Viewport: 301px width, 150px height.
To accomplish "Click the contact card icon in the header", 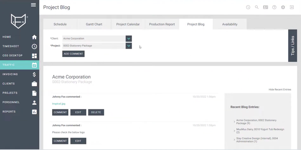I will 266,7.
